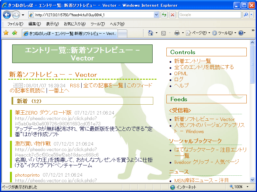Expand the toolbar overflow chevron
The height and width of the screenshot is (192, 257).
253,30
